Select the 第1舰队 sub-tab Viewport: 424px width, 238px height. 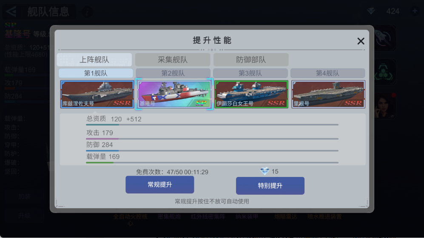click(x=96, y=73)
